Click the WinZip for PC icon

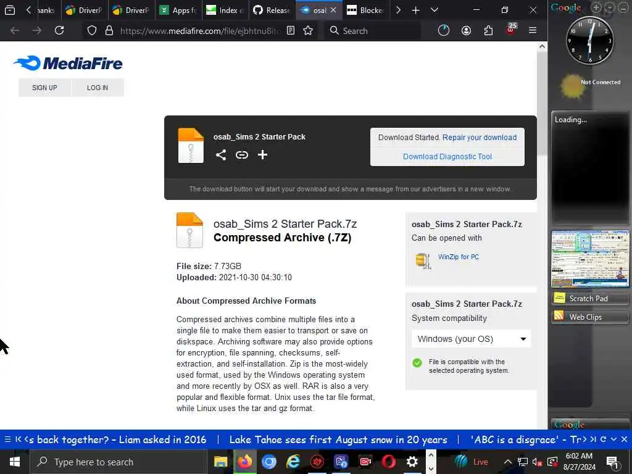pyautogui.click(x=423, y=261)
